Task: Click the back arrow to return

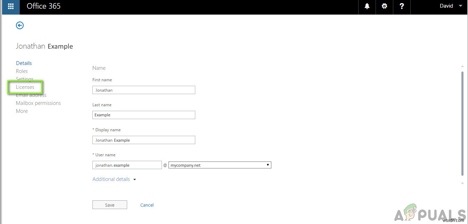Action: click(20, 25)
